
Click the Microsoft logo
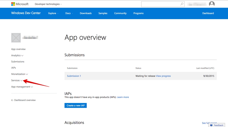pos(20,4)
